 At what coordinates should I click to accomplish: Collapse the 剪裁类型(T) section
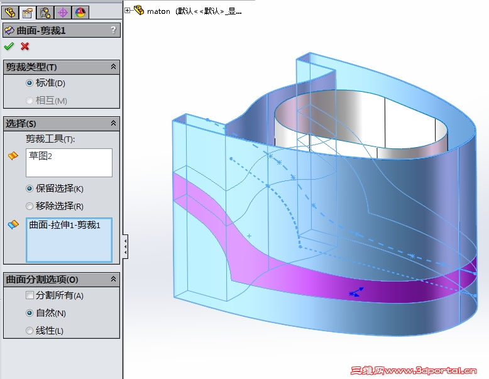(113, 67)
